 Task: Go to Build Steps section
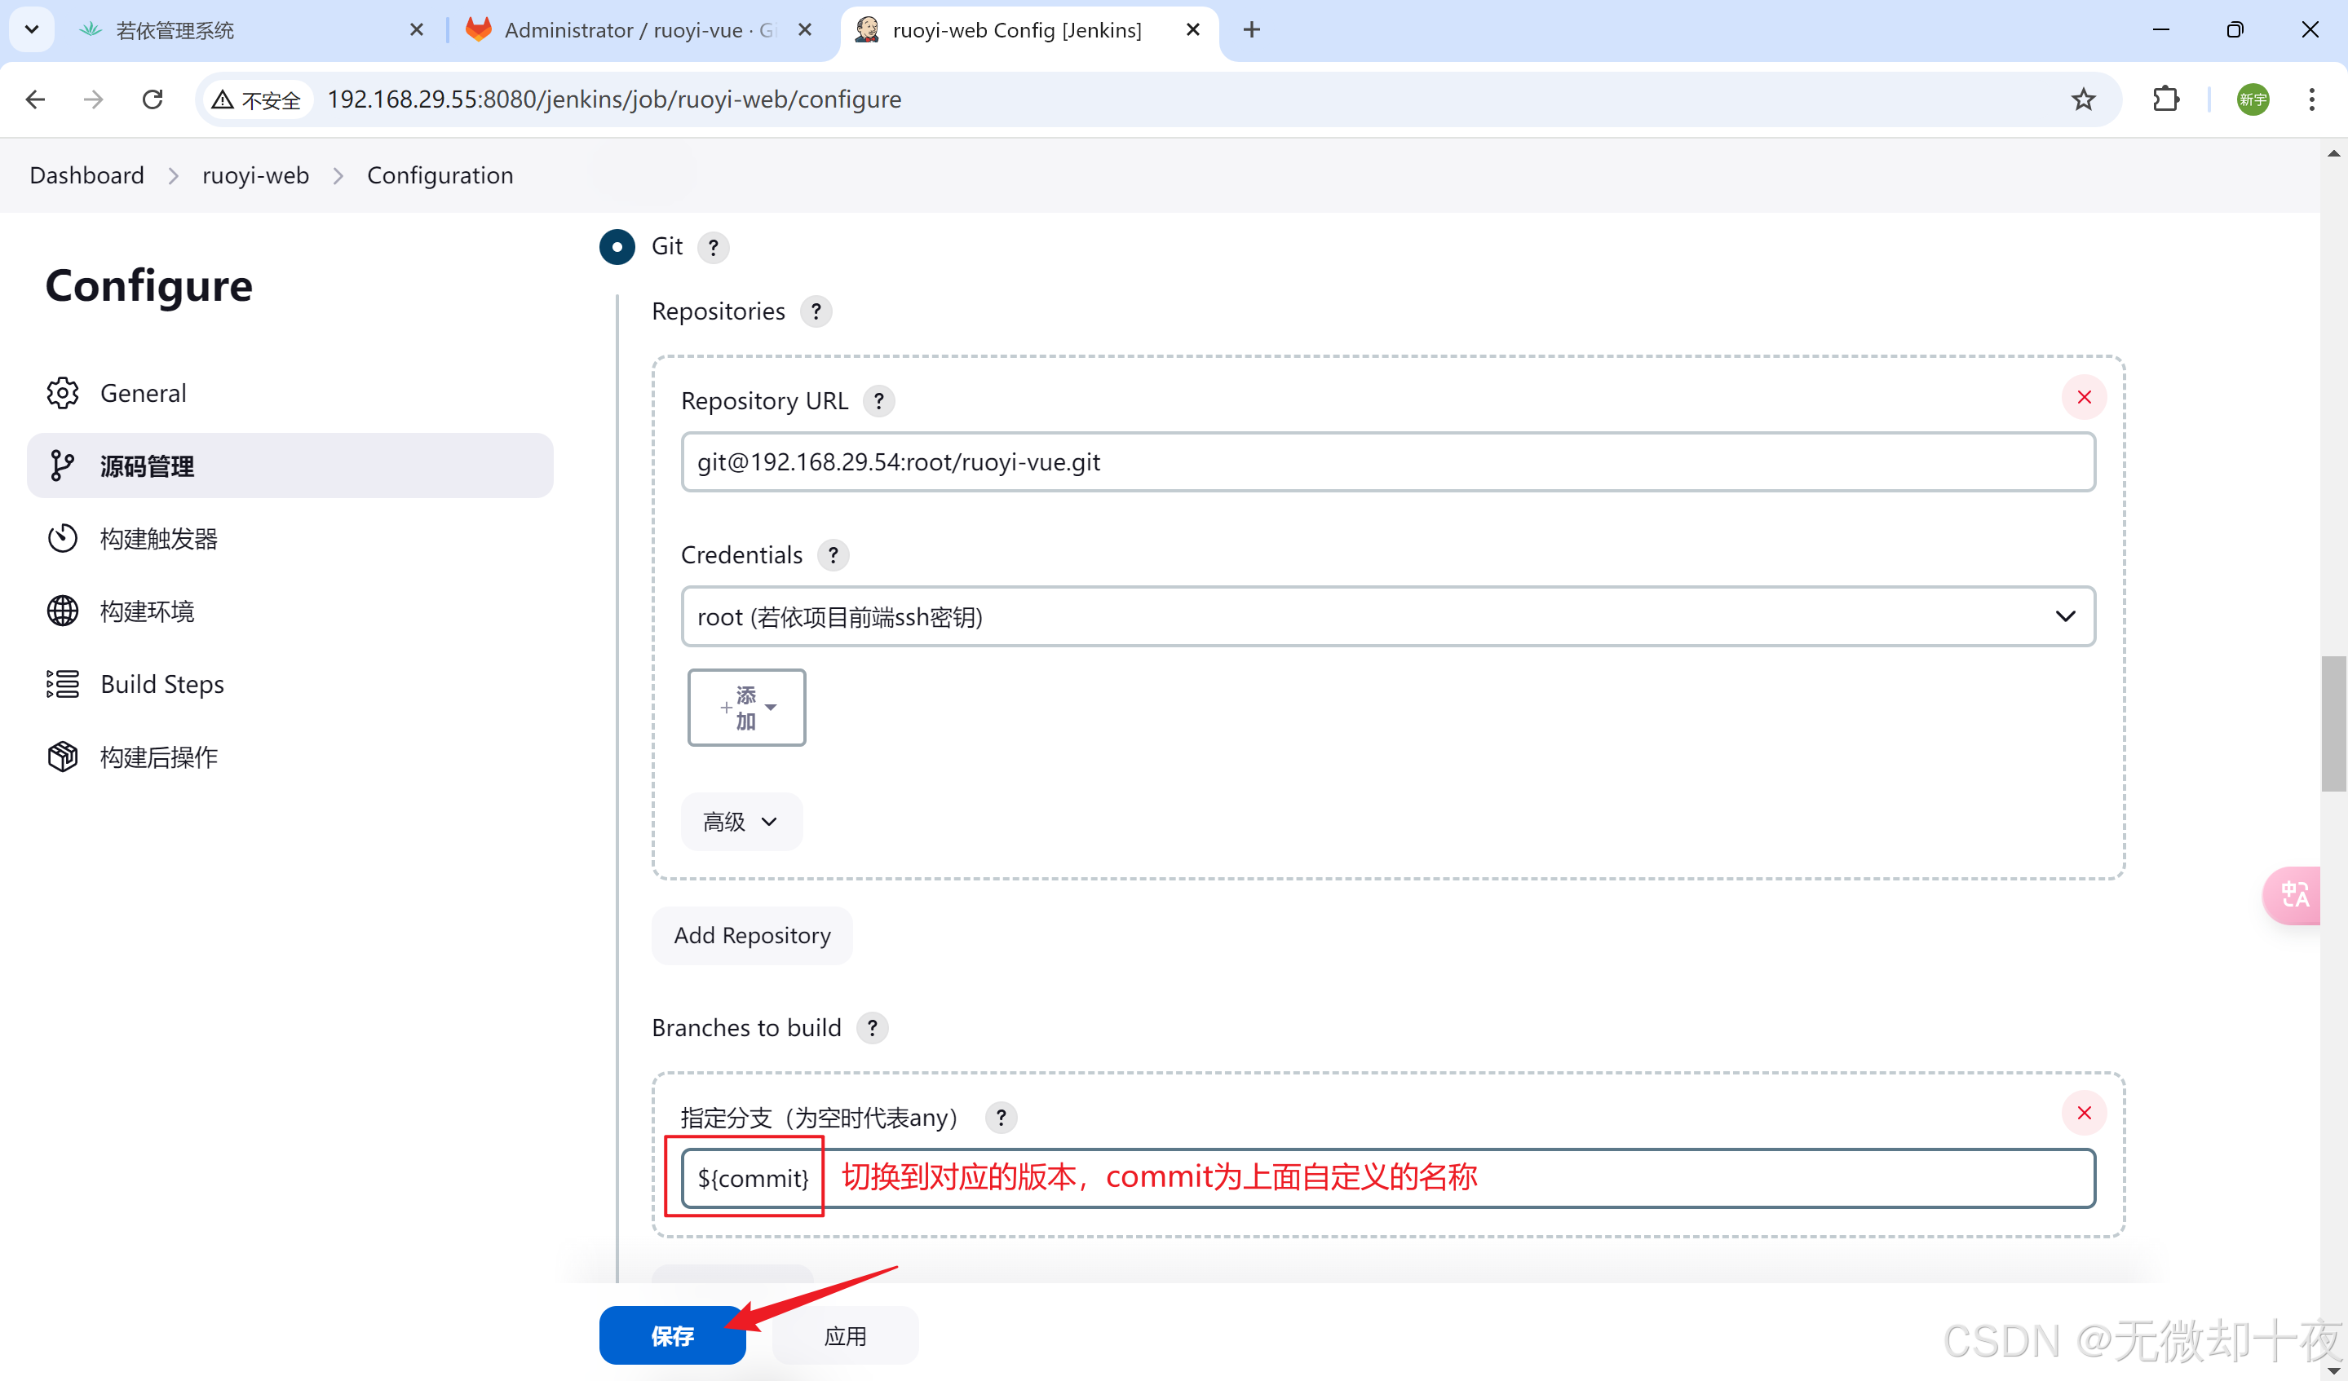point(161,683)
